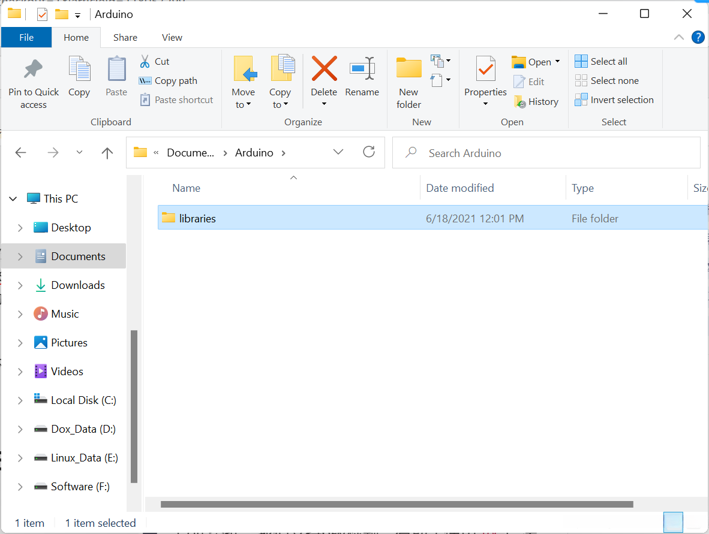Refresh the current folder view
The image size is (709, 534).
tap(369, 152)
